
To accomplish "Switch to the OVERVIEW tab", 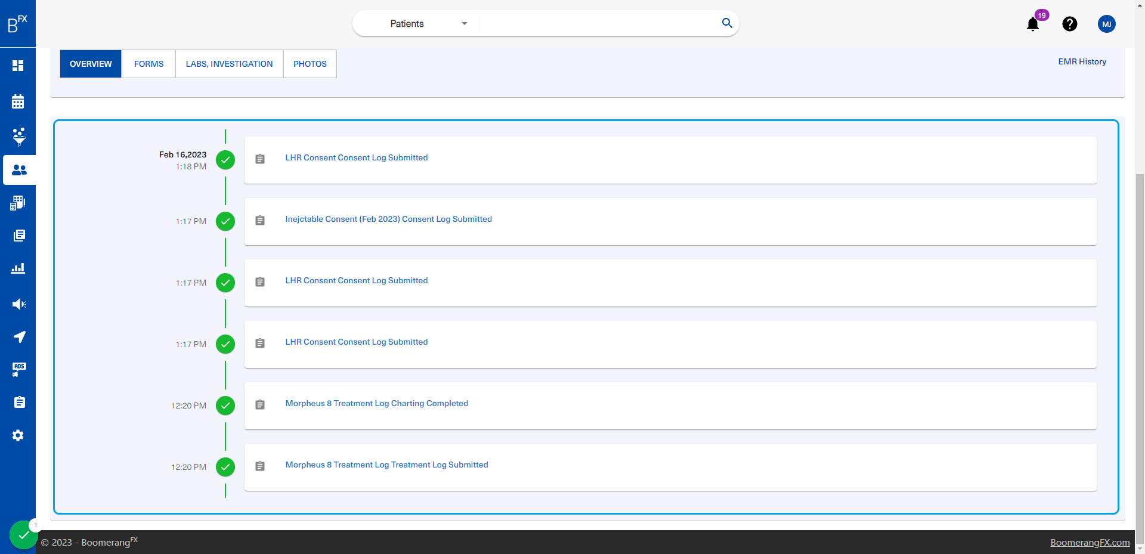I will 91,64.
